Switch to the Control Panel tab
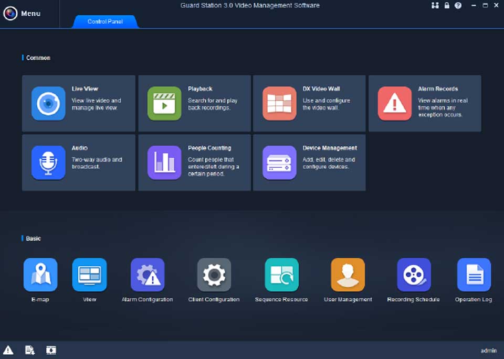The height and width of the screenshot is (359, 504). (x=105, y=21)
